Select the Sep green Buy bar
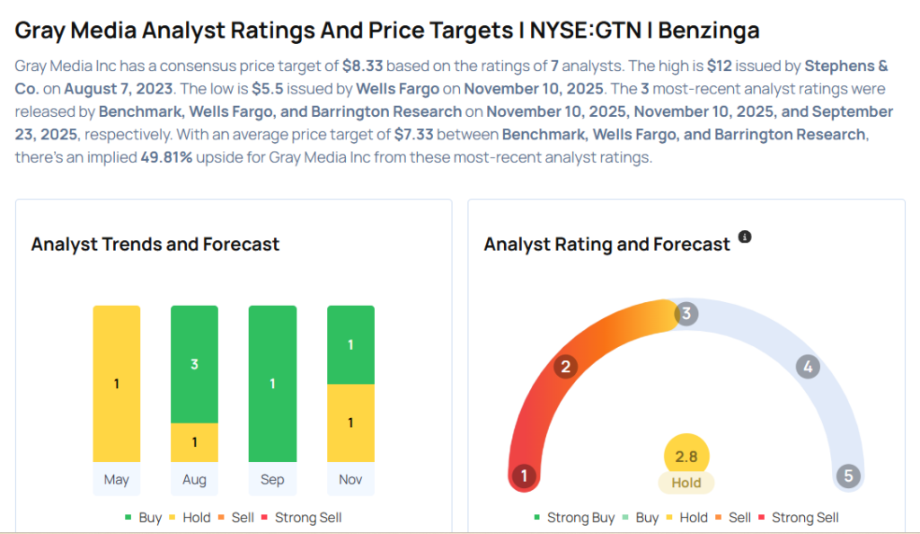 coord(272,384)
